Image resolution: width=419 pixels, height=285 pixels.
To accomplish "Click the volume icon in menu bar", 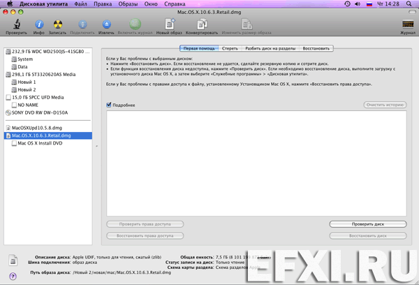I will (358, 3).
